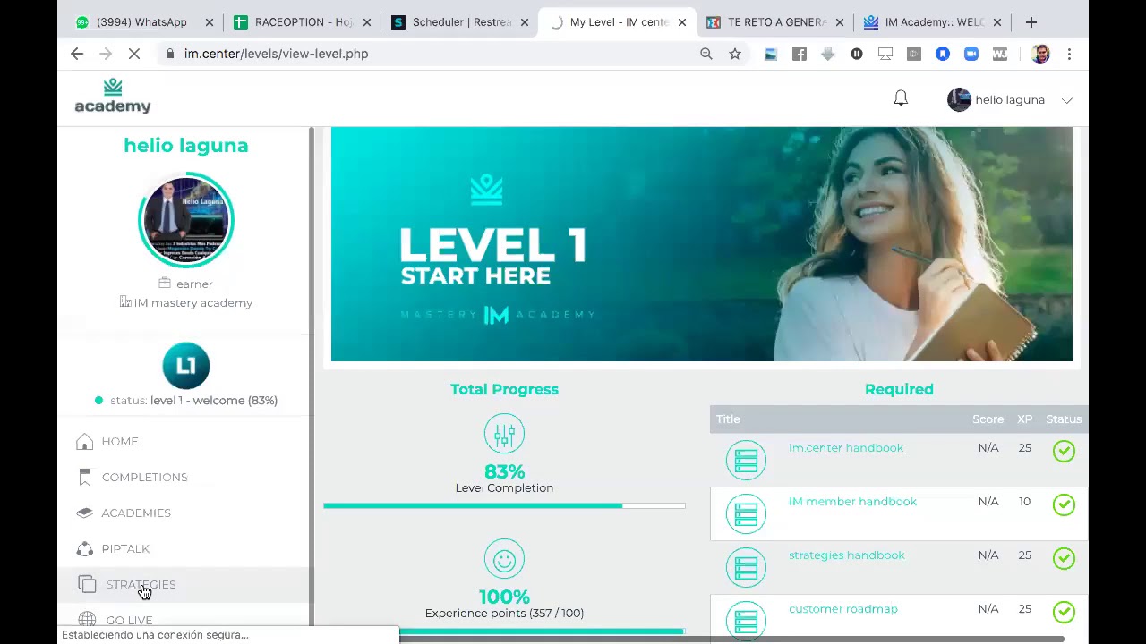The image size is (1146, 644).
Task: Click the IM member handbook completed checkmark
Action: coord(1064,504)
